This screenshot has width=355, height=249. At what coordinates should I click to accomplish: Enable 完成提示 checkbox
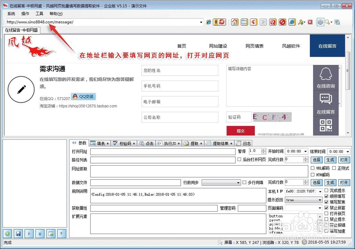click(x=326, y=190)
